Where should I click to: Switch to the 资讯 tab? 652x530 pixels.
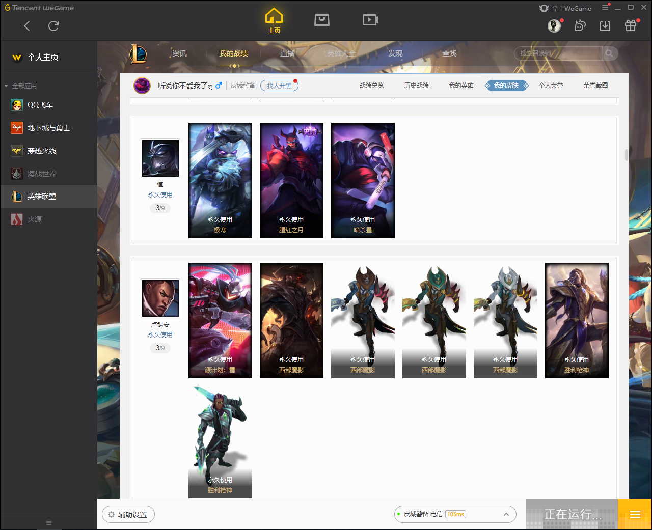tap(179, 53)
